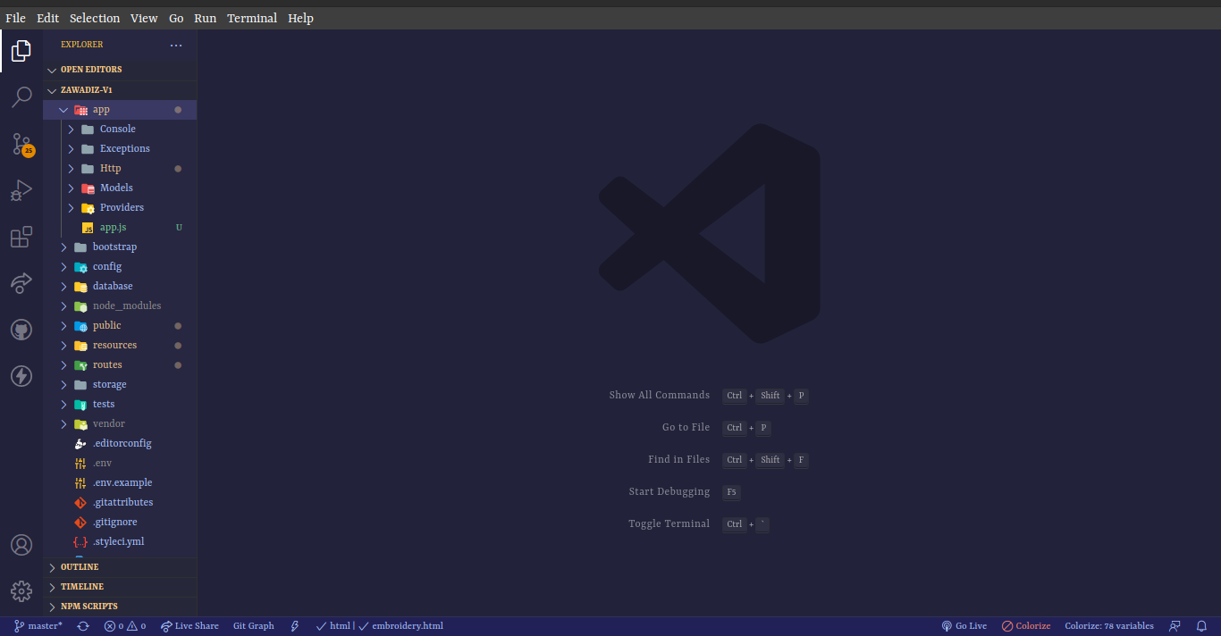Click the lightning bolt status bar icon

295,626
